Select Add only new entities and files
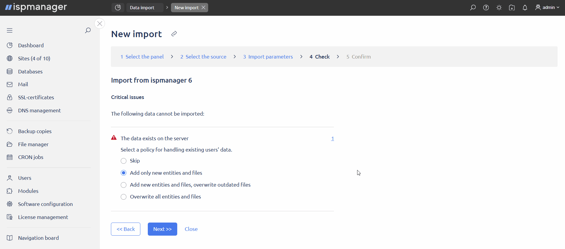Image resolution: width=565 pixels, height=249 pixels. pyautogui.click(x=124, y=173)
